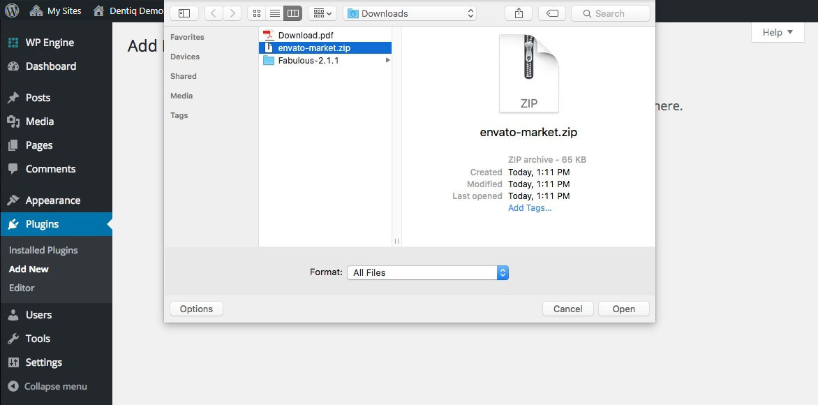The image size is (818, 405).
Task: Click the Share icon in dialog toolbar
Action: pos(519,13)
